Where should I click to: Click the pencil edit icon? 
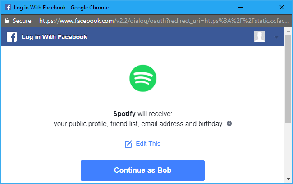point(128,144)
